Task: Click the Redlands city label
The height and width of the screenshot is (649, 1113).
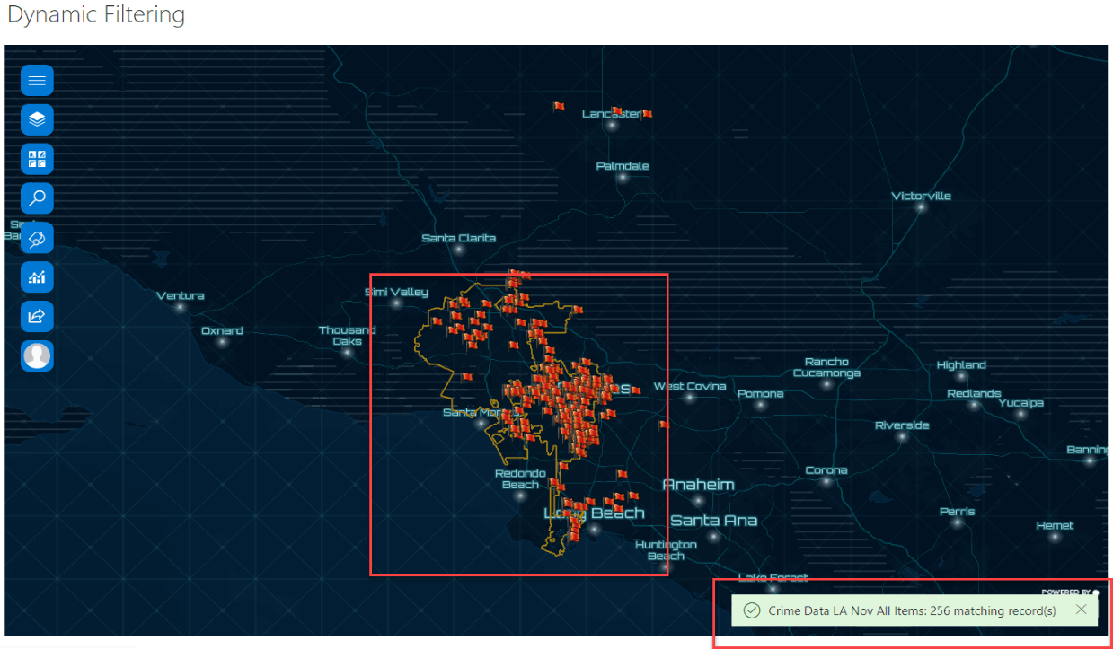Action: 974,393
